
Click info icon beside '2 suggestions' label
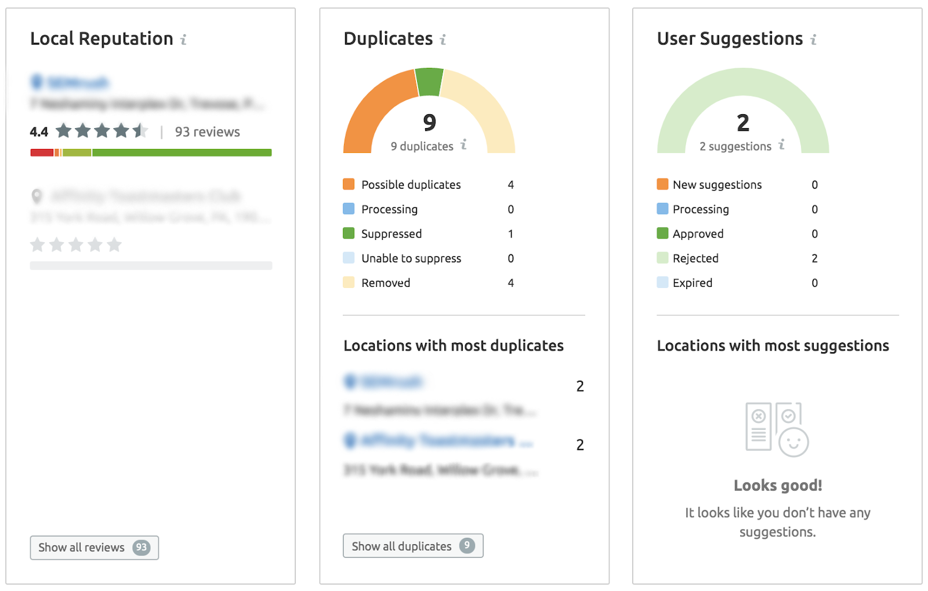[781, 144]
